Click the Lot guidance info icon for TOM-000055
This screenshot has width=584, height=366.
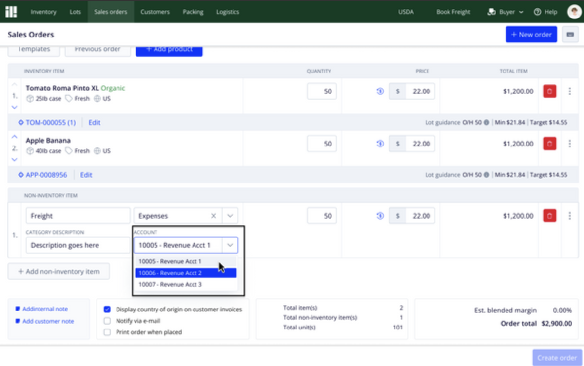[x=487, y=122]
